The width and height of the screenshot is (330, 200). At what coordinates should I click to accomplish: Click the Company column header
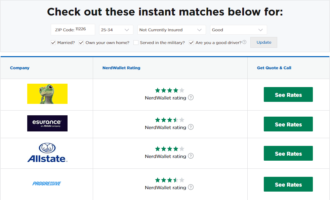[19, 68]
